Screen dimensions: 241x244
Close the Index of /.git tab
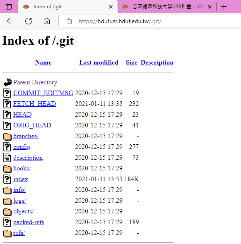pyautogui.click(x=111, y=7)
